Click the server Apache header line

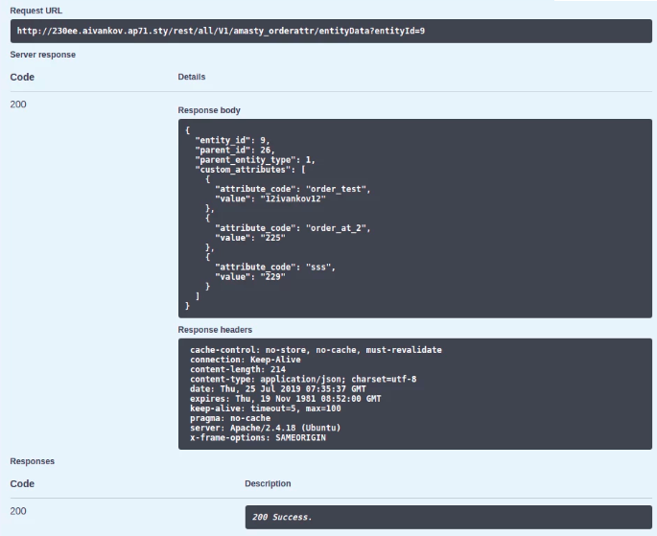click(266, 426)
